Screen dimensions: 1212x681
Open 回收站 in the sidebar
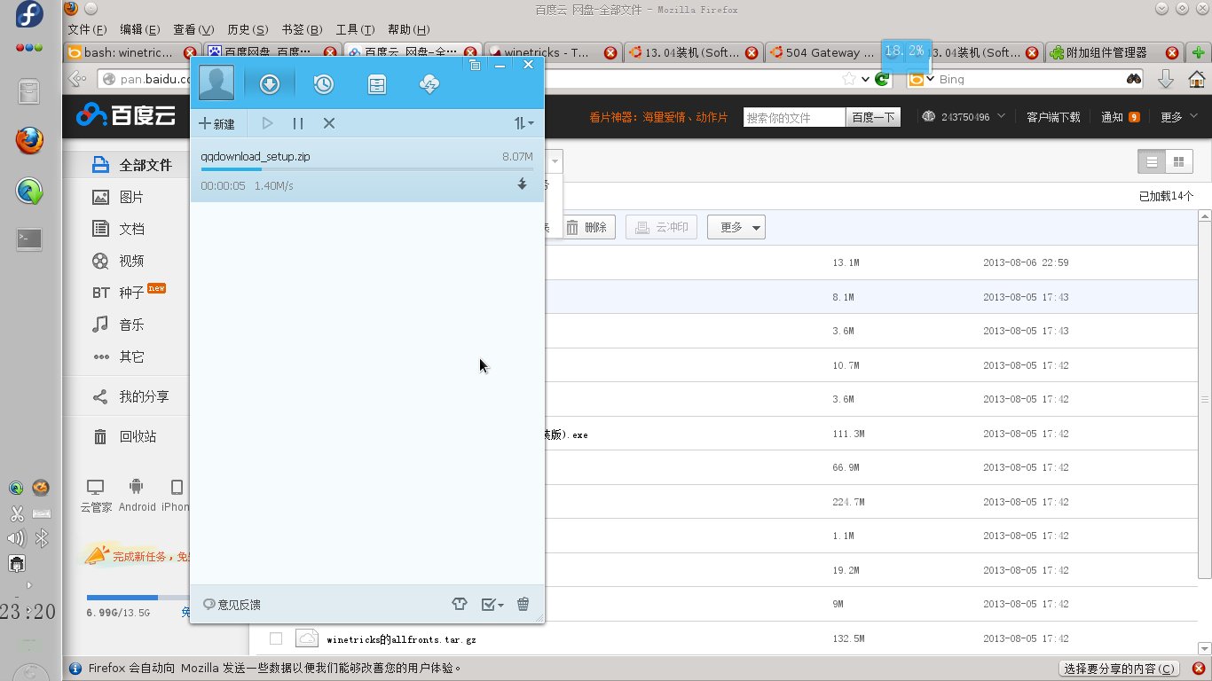pos(126,436)
